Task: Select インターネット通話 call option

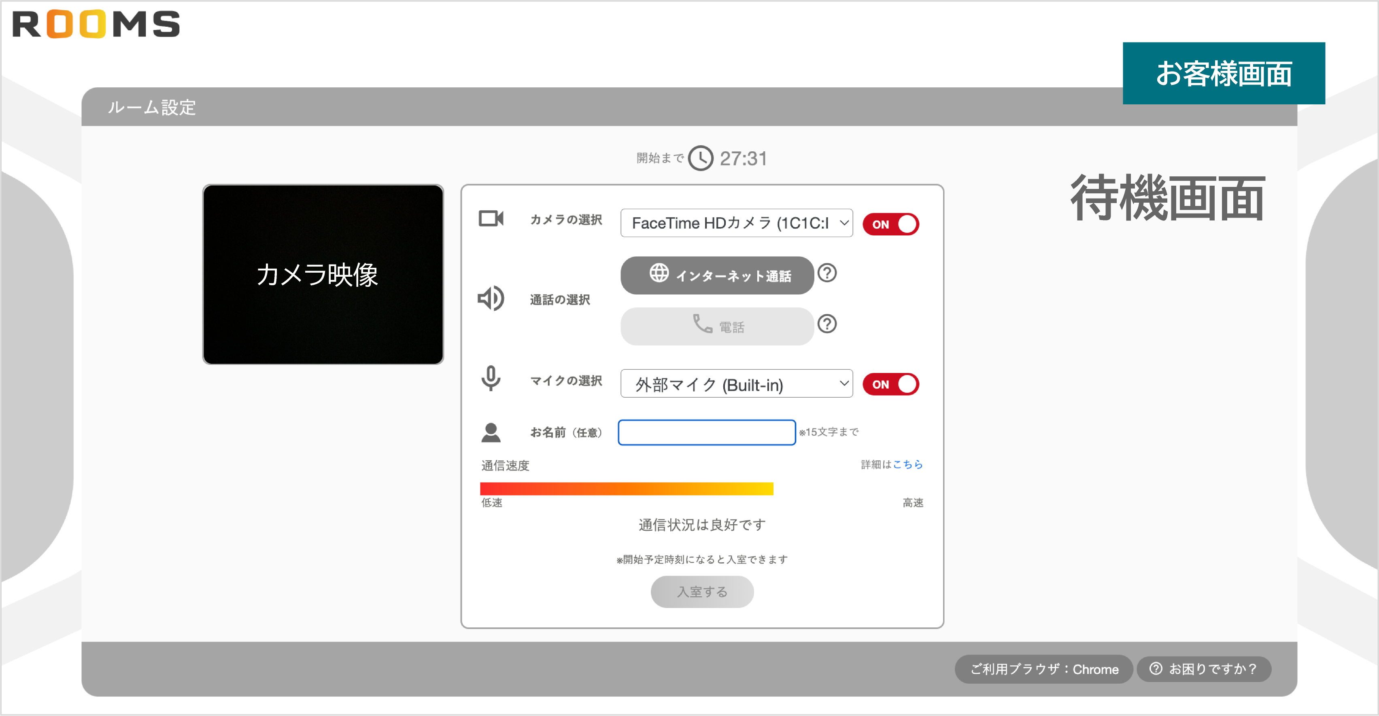Action: click(x=717, y=275)
